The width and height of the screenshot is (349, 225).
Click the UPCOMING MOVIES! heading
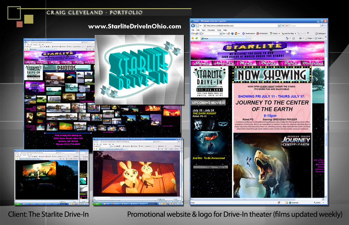[208, 103]
